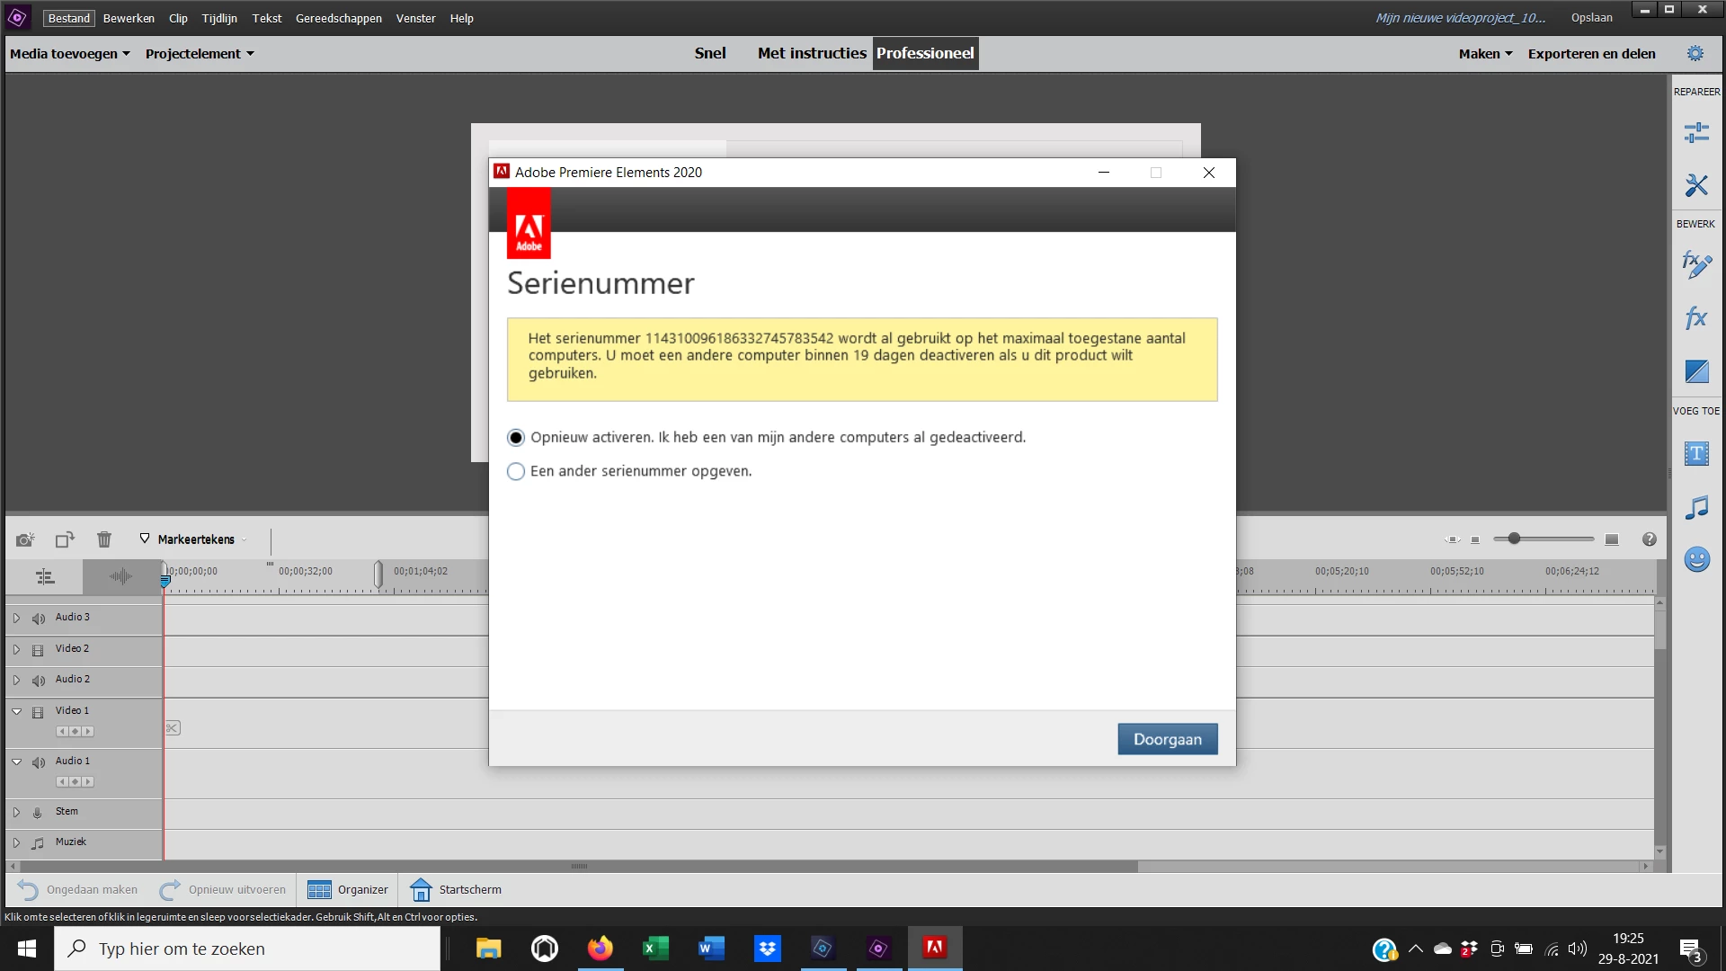Select 'Opnieuw activeren' radio option

point(516,438)
